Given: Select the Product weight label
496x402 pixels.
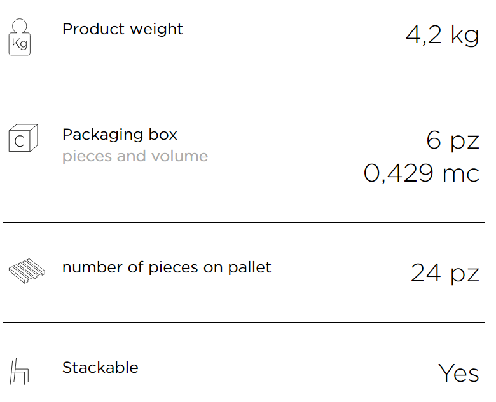Looking at the screenshot, I should pyautogui.click(x=123, y=29).
